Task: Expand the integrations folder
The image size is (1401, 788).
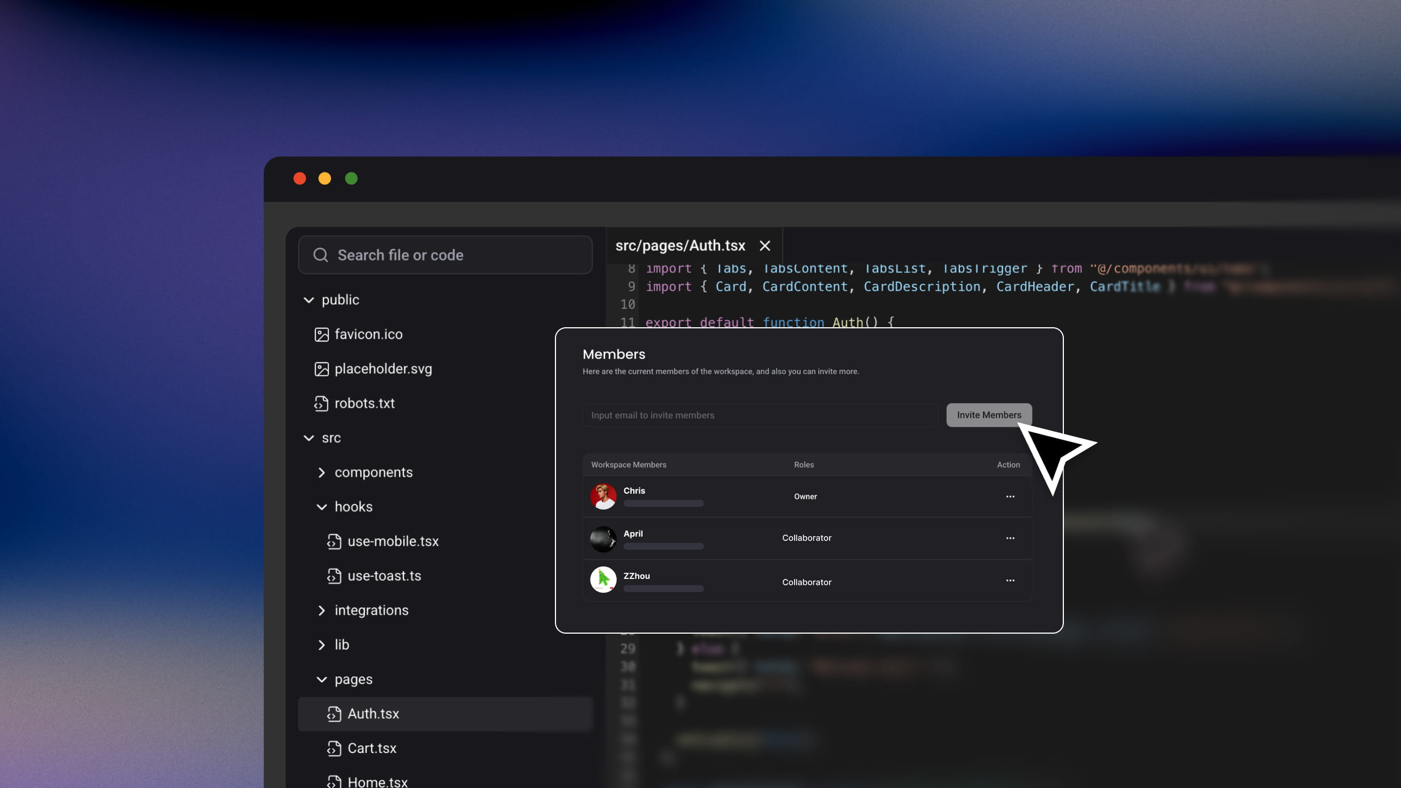Action: tap(321, 610)
